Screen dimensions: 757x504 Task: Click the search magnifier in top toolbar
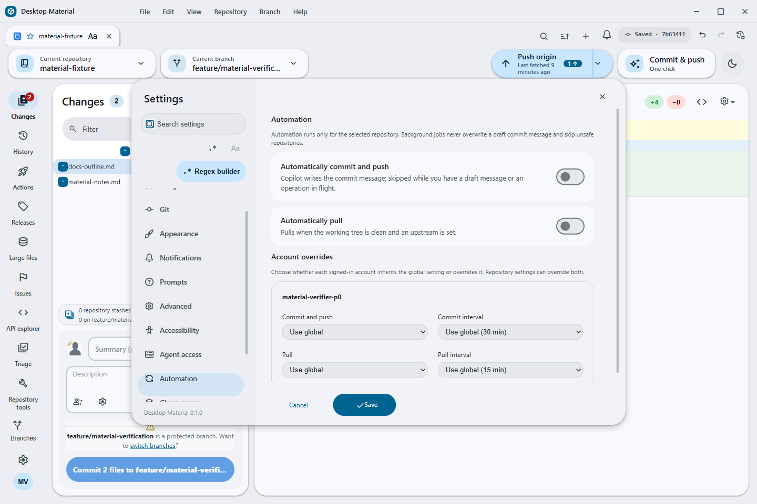[544, 36]
